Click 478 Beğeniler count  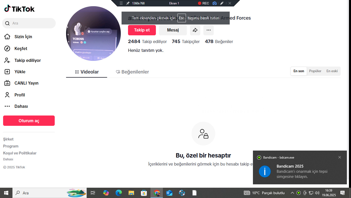coord(219,42)
